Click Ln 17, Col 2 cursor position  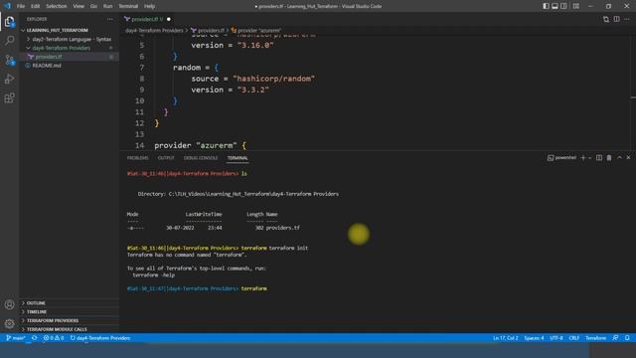506,338
